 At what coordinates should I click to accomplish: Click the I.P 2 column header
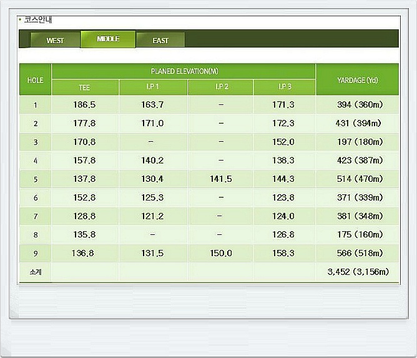tap(220, 87)
